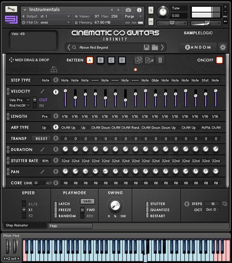Enable the LATCH playmode switch

56,204
